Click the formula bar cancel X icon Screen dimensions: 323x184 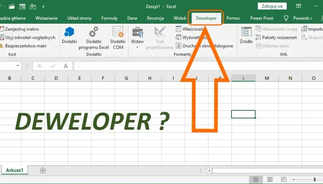[x=40, y=66]
